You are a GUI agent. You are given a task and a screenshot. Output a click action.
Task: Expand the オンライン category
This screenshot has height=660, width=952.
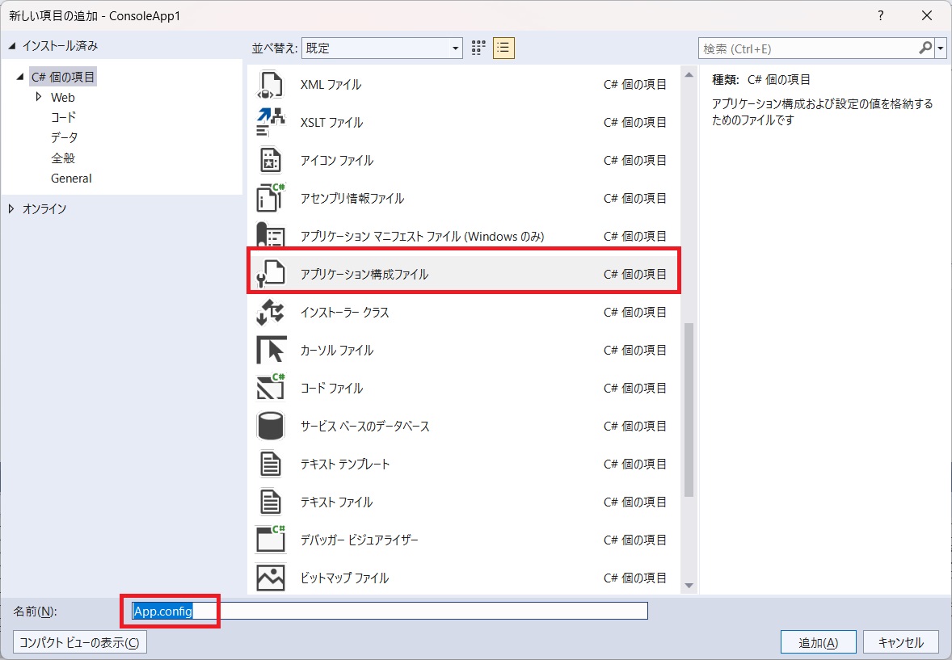(x=11, y=209)
